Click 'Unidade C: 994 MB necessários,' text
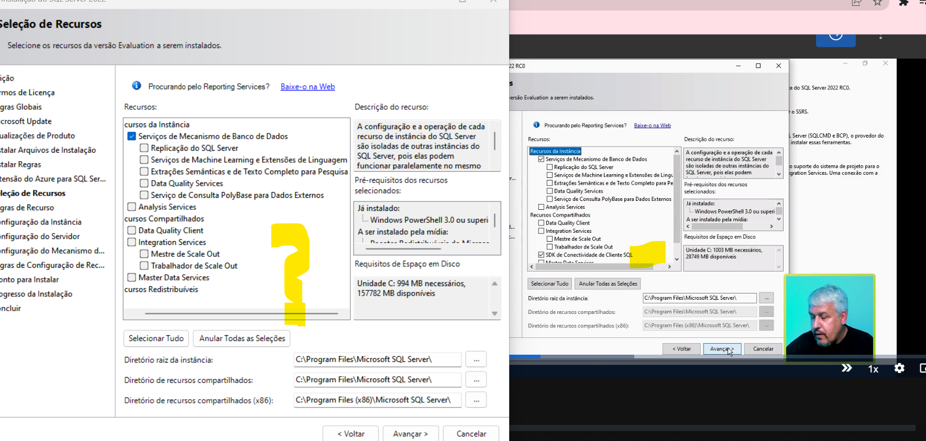926x441 pixels. (x=411, y=284)
